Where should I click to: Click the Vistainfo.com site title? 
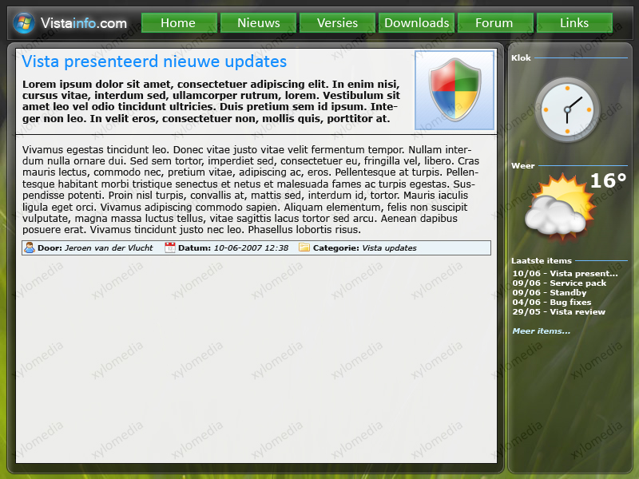click(84, 23)
